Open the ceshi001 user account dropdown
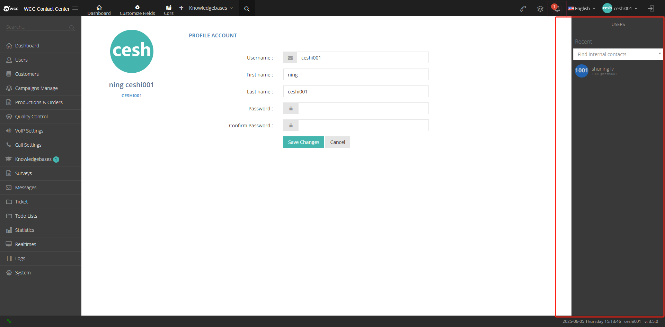665x327 pixels. point(620,9)
